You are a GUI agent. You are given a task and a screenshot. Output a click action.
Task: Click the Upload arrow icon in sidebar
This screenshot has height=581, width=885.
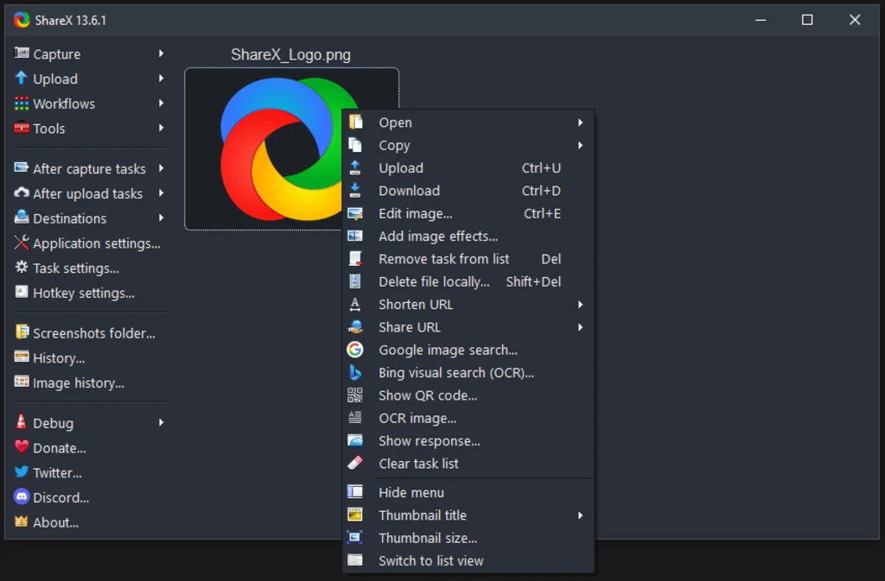coord(22,79)
